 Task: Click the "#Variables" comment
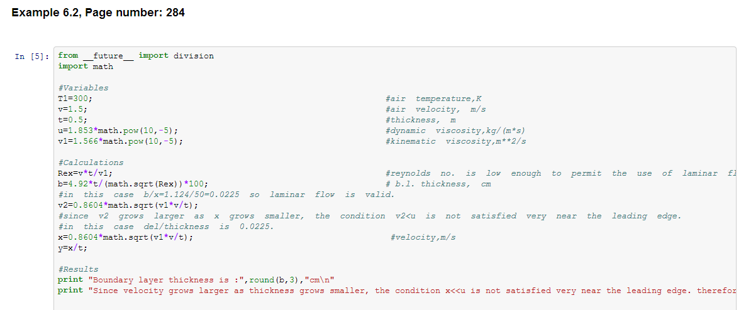[x=83, y=88]
